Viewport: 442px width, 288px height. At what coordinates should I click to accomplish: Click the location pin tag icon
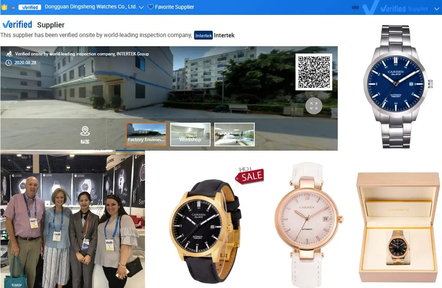85,131
